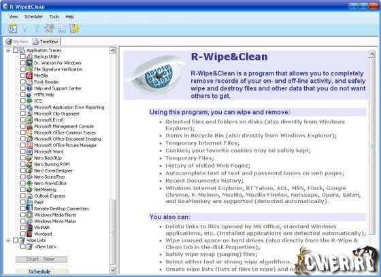Check the ICQ checkbox

23,101
